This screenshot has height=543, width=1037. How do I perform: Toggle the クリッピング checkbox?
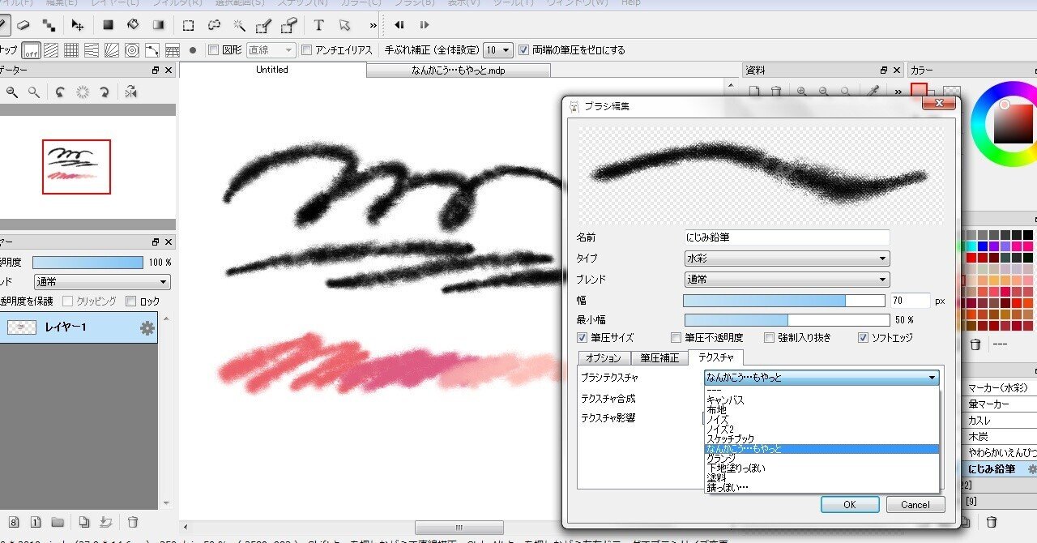pyautogui.click(x=68, y=301)
